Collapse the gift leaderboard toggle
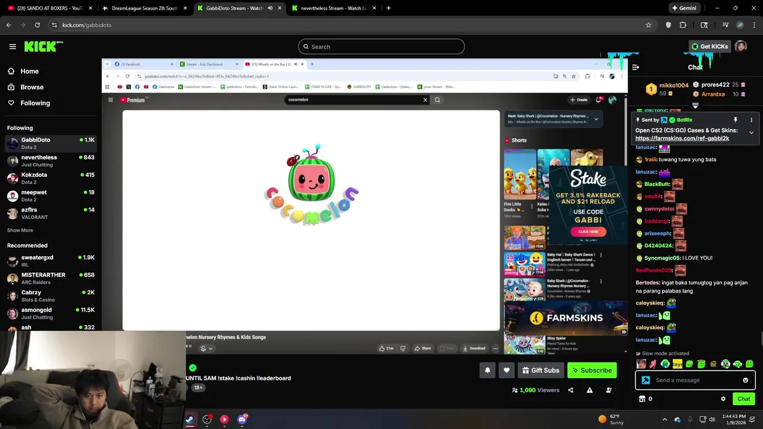Screen dimensions: 763x429 pyautogui.click(x=695, y=105)
